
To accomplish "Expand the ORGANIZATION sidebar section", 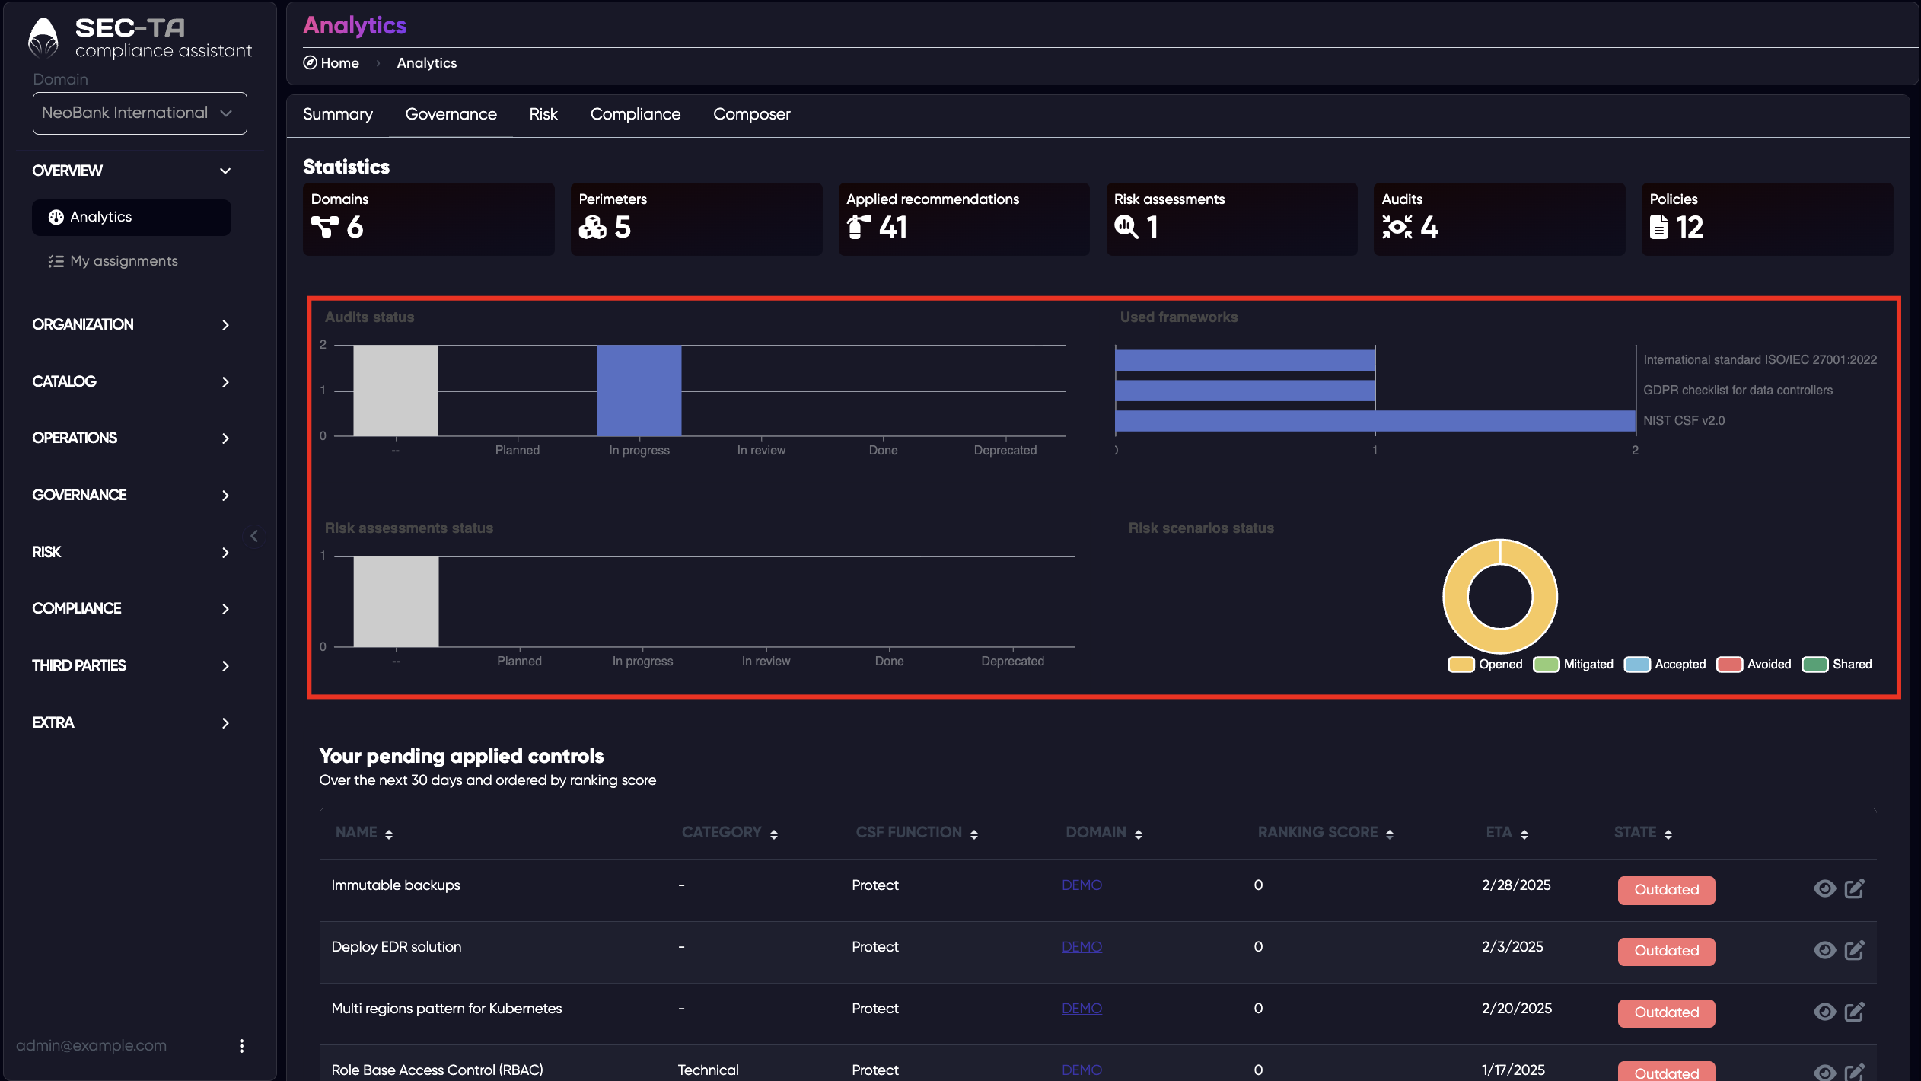I will 131,324.
